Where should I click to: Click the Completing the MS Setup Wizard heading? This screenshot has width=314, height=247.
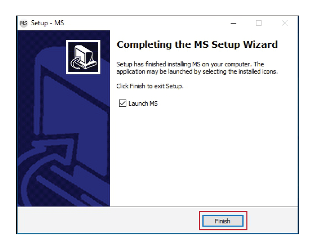[x=197, y=44]
